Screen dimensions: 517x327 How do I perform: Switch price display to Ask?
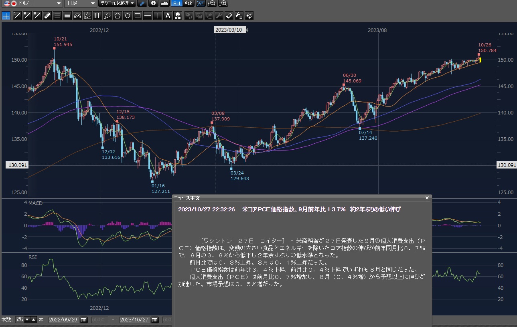click(x=188, y=4)
